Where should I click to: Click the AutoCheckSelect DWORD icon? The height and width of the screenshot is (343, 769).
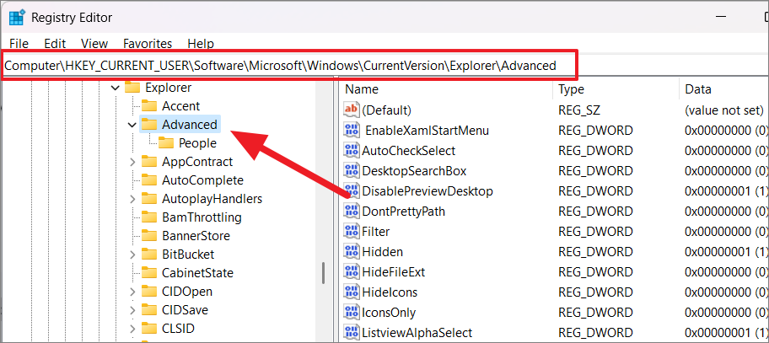(x=352, y=150)
